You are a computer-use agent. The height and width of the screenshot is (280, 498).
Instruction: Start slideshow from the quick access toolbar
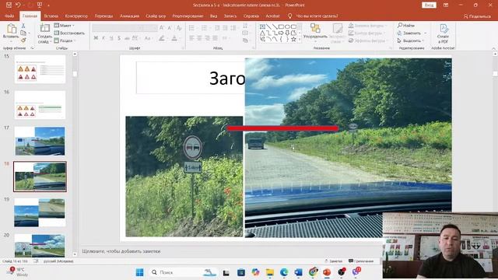40,5
